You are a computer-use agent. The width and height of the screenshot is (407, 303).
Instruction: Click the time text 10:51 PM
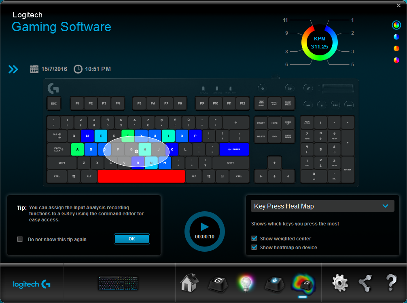[98, 69]
